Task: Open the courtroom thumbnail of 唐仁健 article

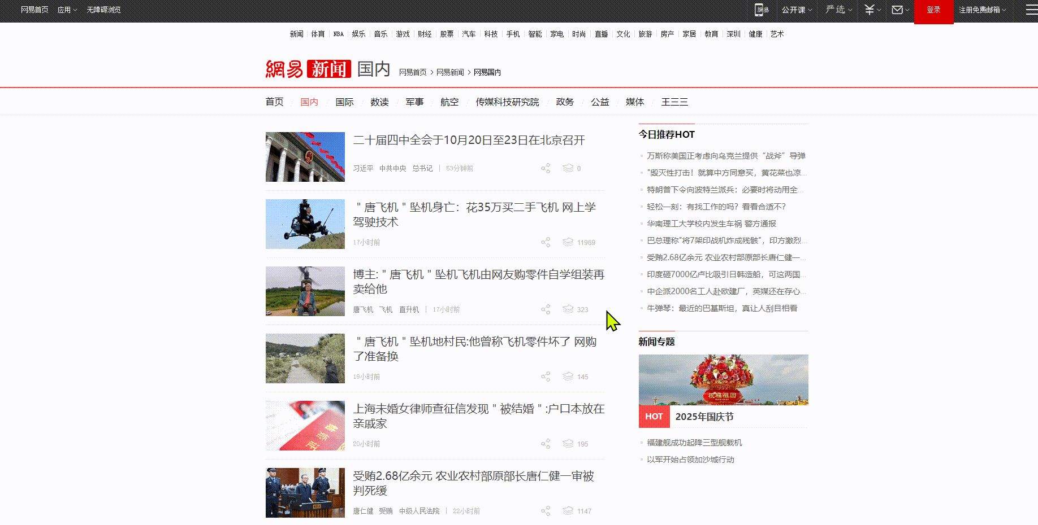Action: coord(305,493)
